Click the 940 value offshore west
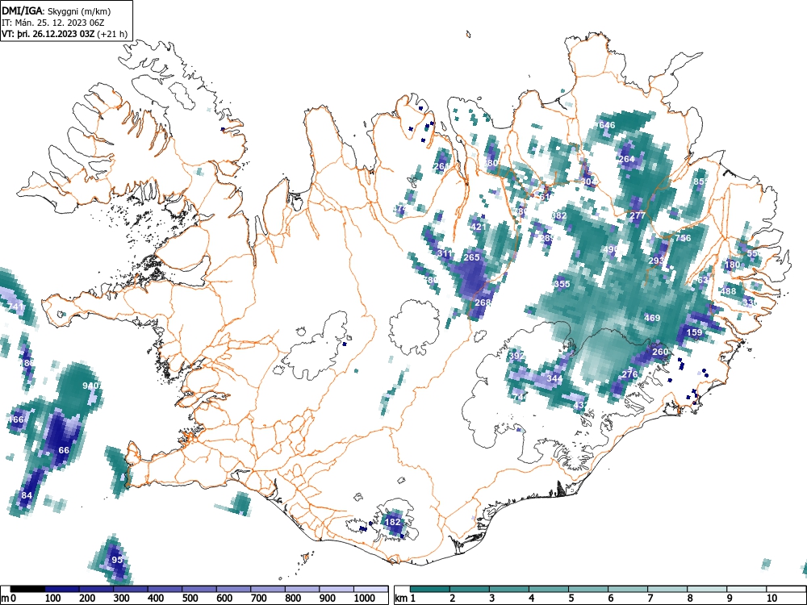 pyautogui.click(x=90, y=386)
